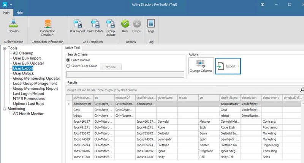Screen dimensions: 304x163
Task: Switch to the Help ribbon tab
Action: point(20,13)
